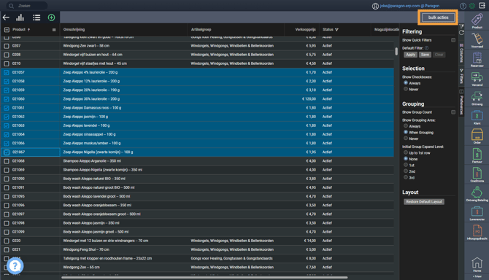Switch to the Columns side tab
The image size is (489, 280).
point(461,53)
